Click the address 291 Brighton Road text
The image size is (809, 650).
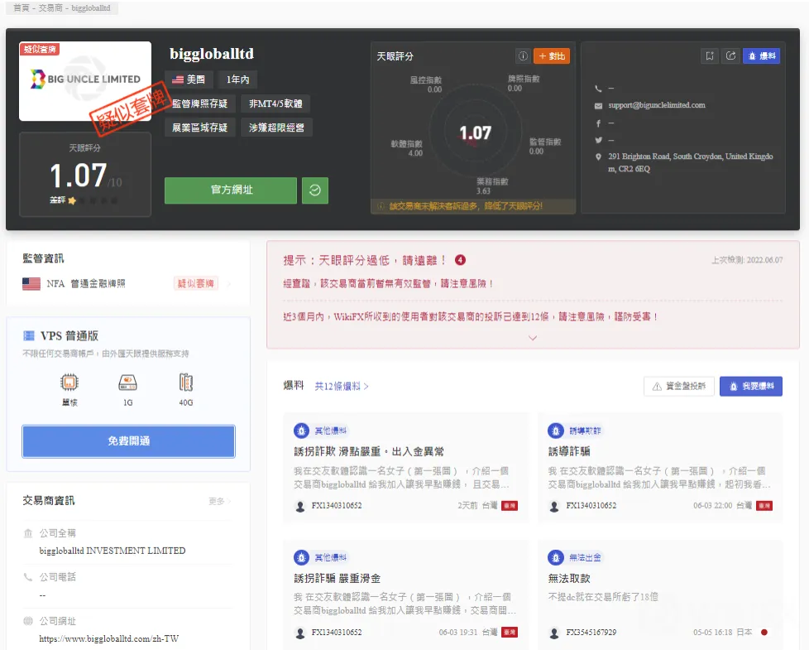coord(691,162)
